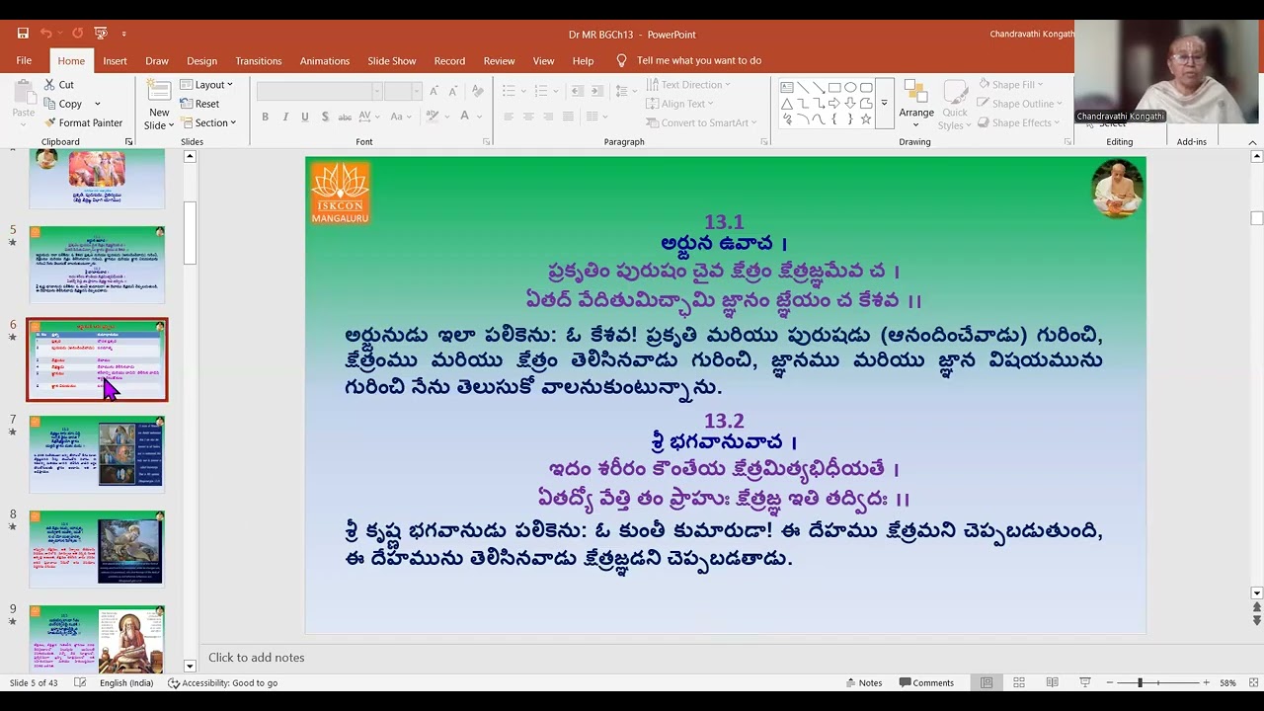
Task: Toggle Italic formatting
Action: (x=285, y=117)
